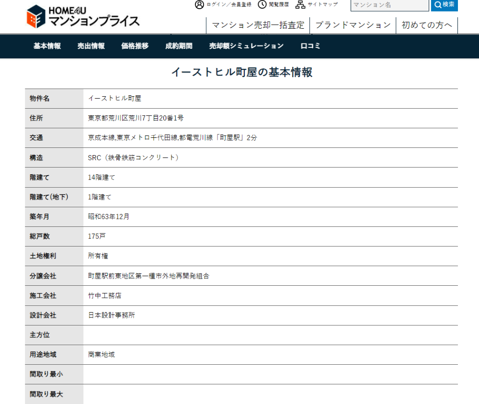
Task: Select 竹中工務店 constructor value
Action: (105, 296)
